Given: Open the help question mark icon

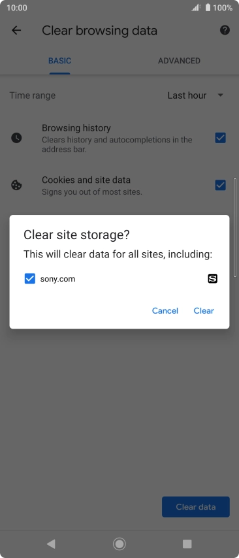Looking at the screenshot, I should click(x=225, y=30).
